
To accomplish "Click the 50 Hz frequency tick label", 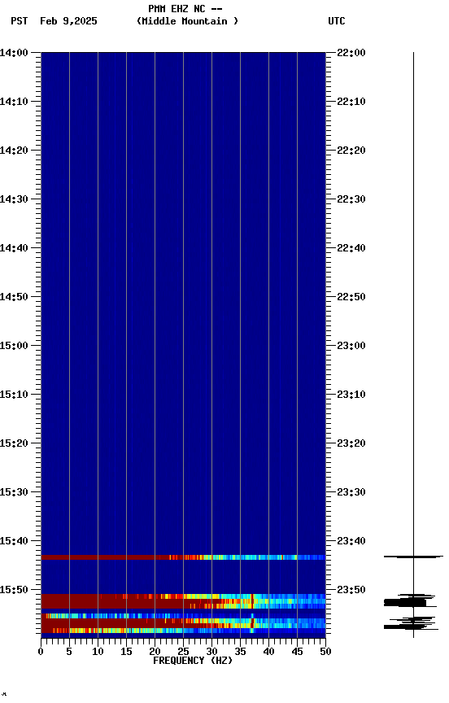I will (325, 652).
